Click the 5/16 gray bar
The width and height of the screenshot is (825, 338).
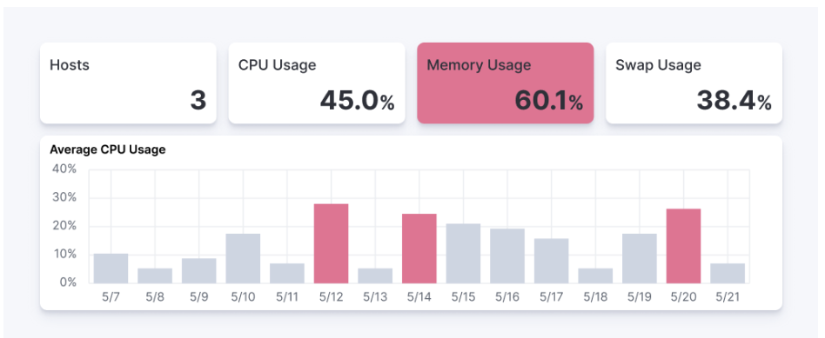(x=507, y=256)
